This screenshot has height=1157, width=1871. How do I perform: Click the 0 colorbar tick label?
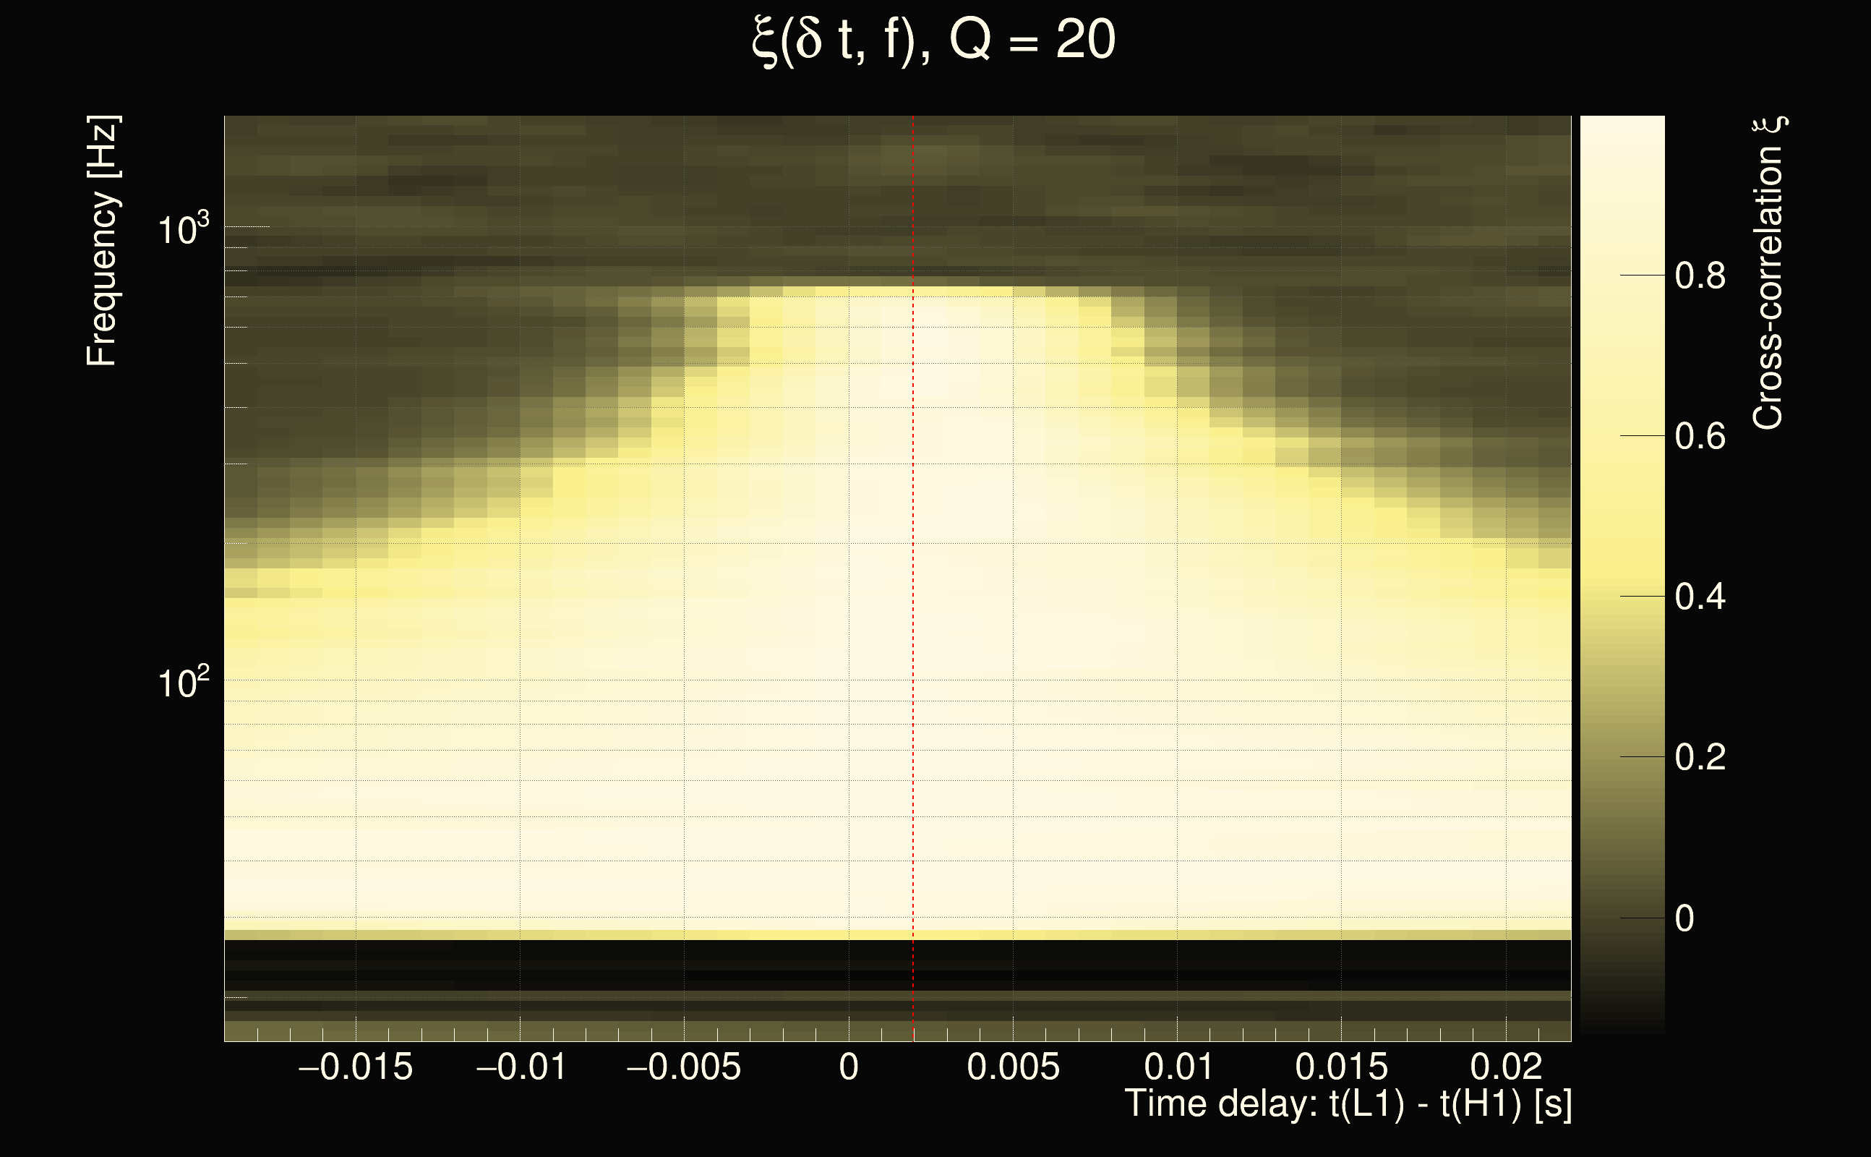(1684, 918)
